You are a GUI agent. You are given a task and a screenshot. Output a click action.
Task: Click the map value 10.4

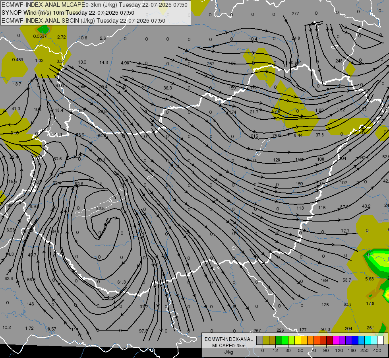253,39
